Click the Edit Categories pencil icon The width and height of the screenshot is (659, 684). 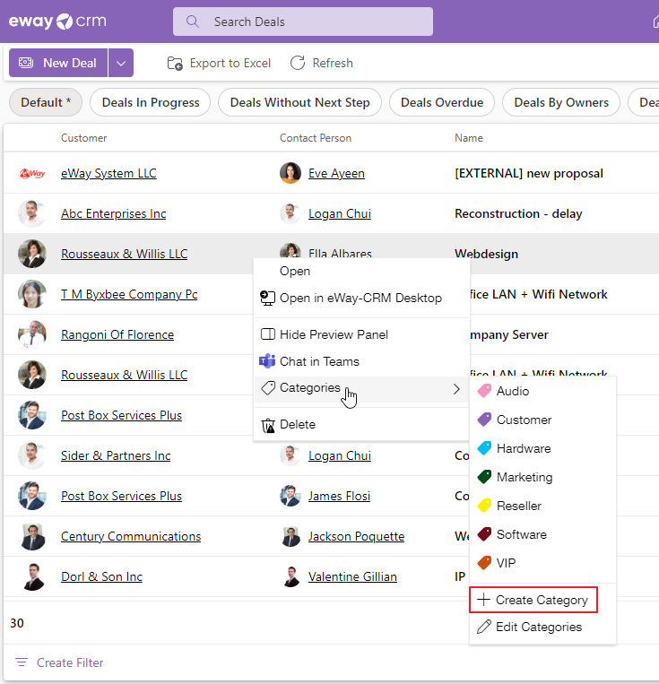tap(484, 627)
